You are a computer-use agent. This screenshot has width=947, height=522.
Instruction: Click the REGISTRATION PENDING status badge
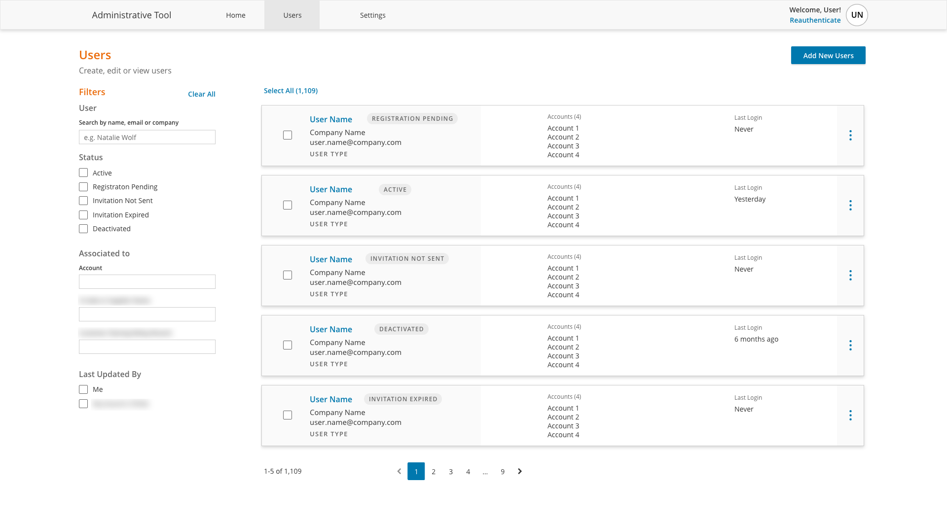412,119
